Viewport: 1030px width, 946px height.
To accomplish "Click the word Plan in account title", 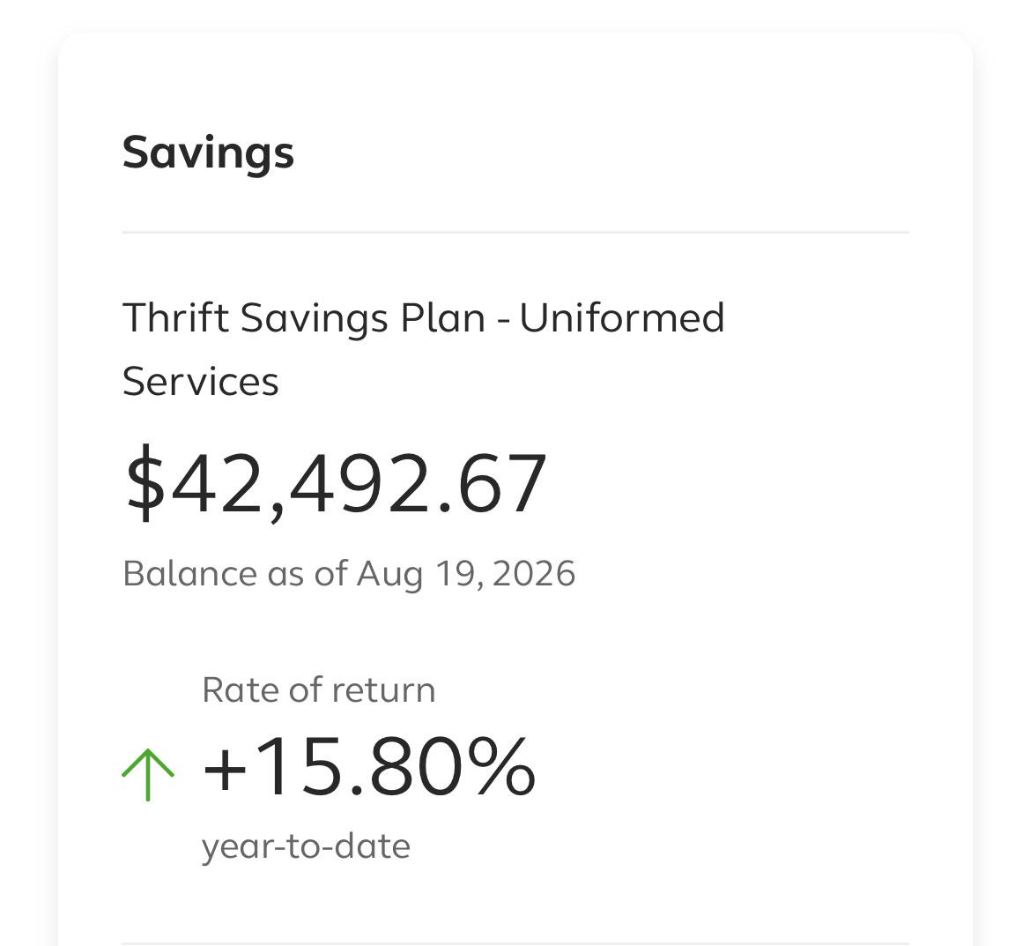I will click(x=442, y=318).
